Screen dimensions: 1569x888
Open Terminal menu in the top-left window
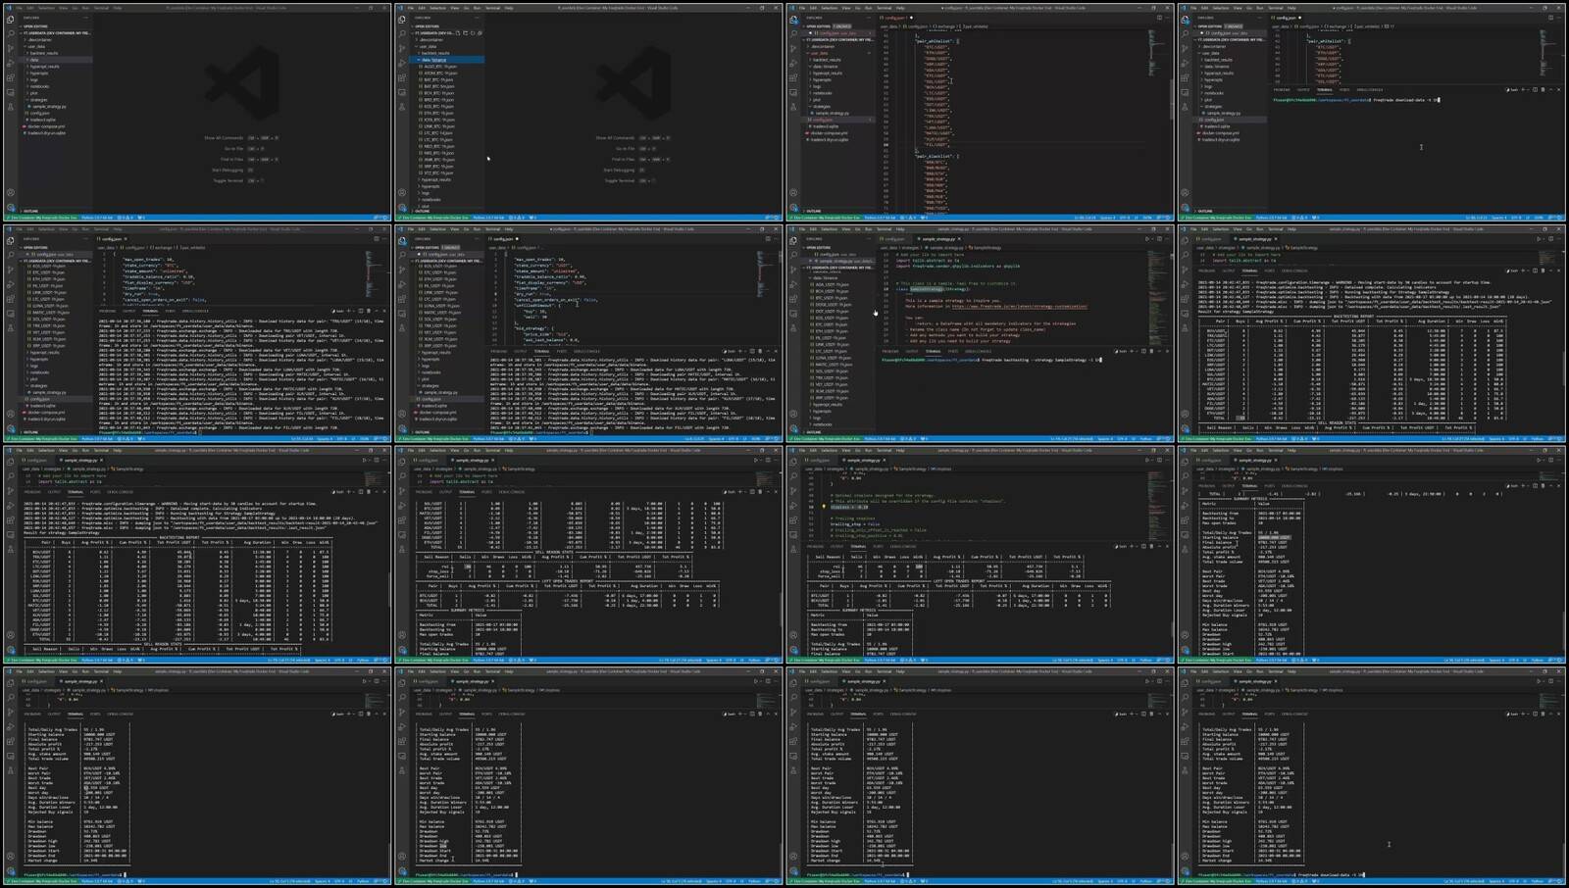(x=101, y=8)
